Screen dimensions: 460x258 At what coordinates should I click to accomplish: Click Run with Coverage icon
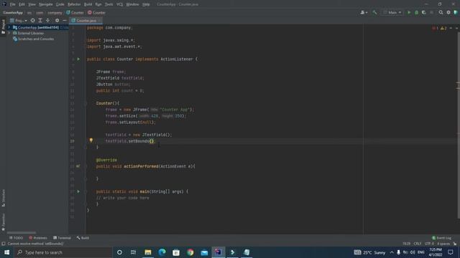(x=424, y=13)
